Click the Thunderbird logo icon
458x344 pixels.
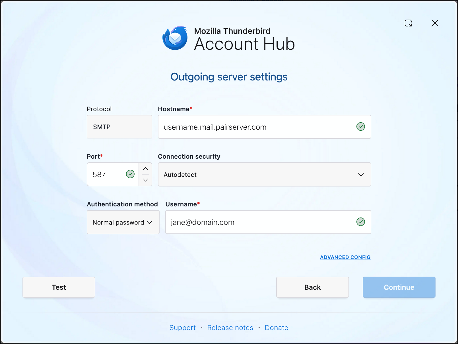(175, 38)
